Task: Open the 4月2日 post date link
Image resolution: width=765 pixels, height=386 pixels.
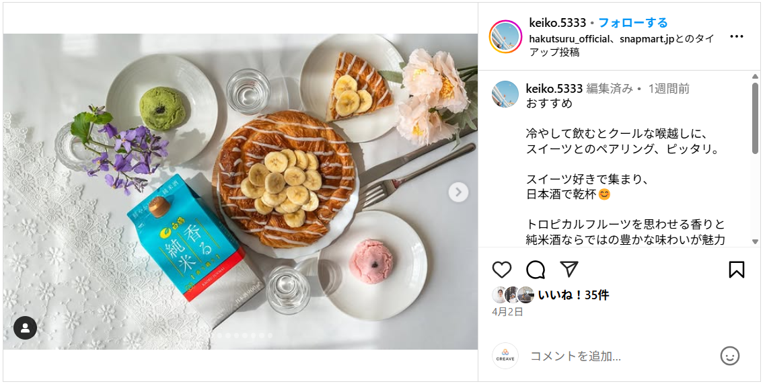Action: point(507,312)
